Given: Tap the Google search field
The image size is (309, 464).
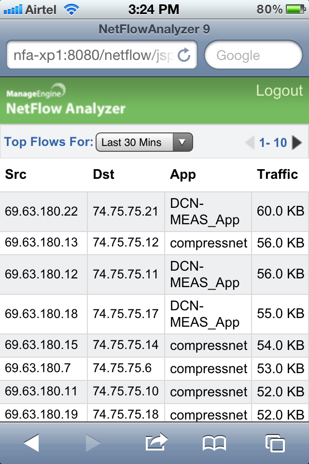Looking at the screenshot, I should click(253, 55).
